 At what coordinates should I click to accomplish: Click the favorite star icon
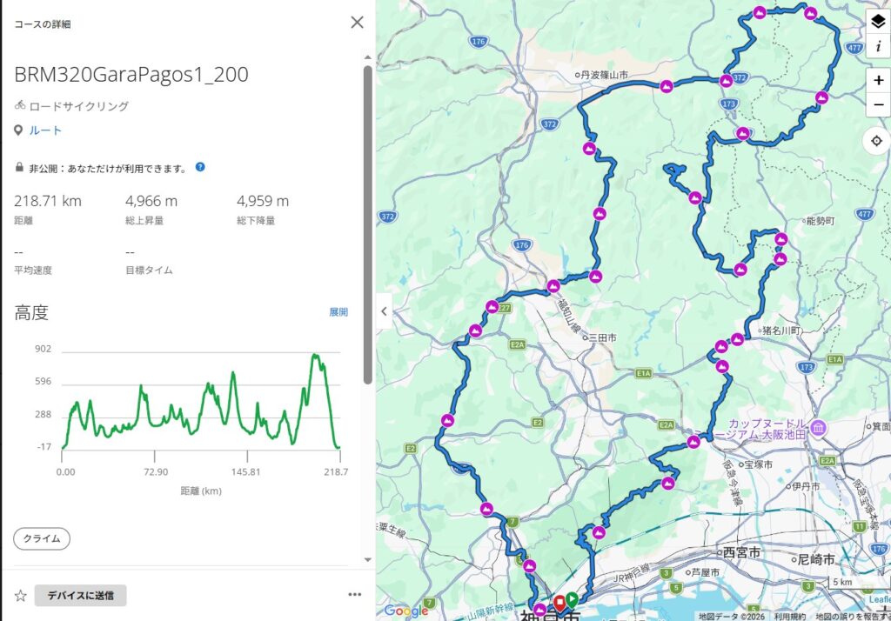[x=20, y=596]
